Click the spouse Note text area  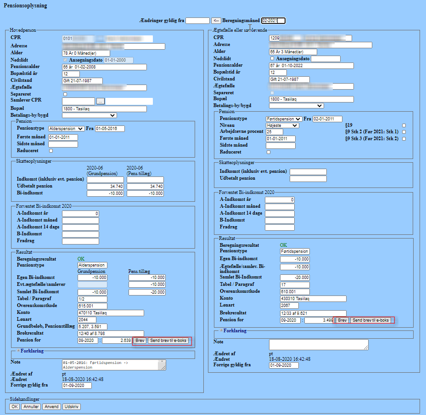click(x=319, y=345)
